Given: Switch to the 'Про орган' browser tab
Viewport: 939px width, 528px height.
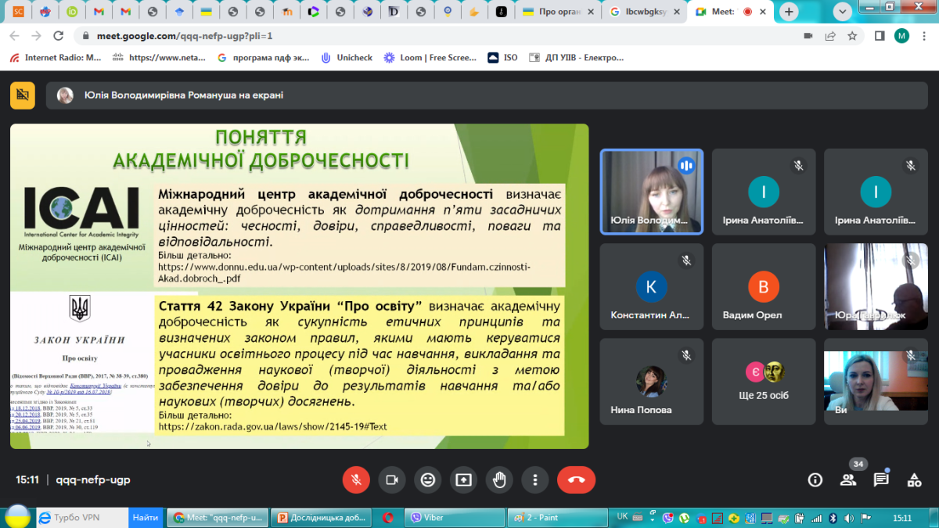Looking at the screenshot, I should (x=557, y=12).
